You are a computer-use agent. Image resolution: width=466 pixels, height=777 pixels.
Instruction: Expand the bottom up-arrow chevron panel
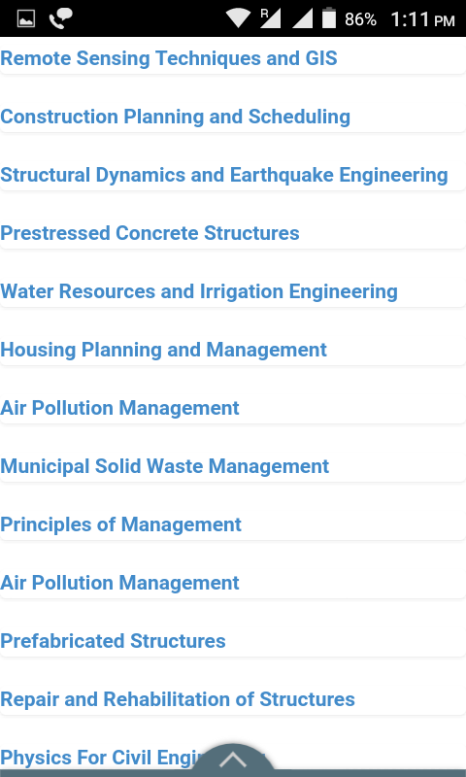click(233, 760)
